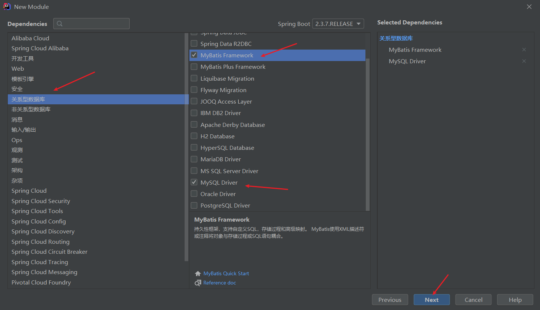Open the Spring Boot version dropdown

coord(338,24)
